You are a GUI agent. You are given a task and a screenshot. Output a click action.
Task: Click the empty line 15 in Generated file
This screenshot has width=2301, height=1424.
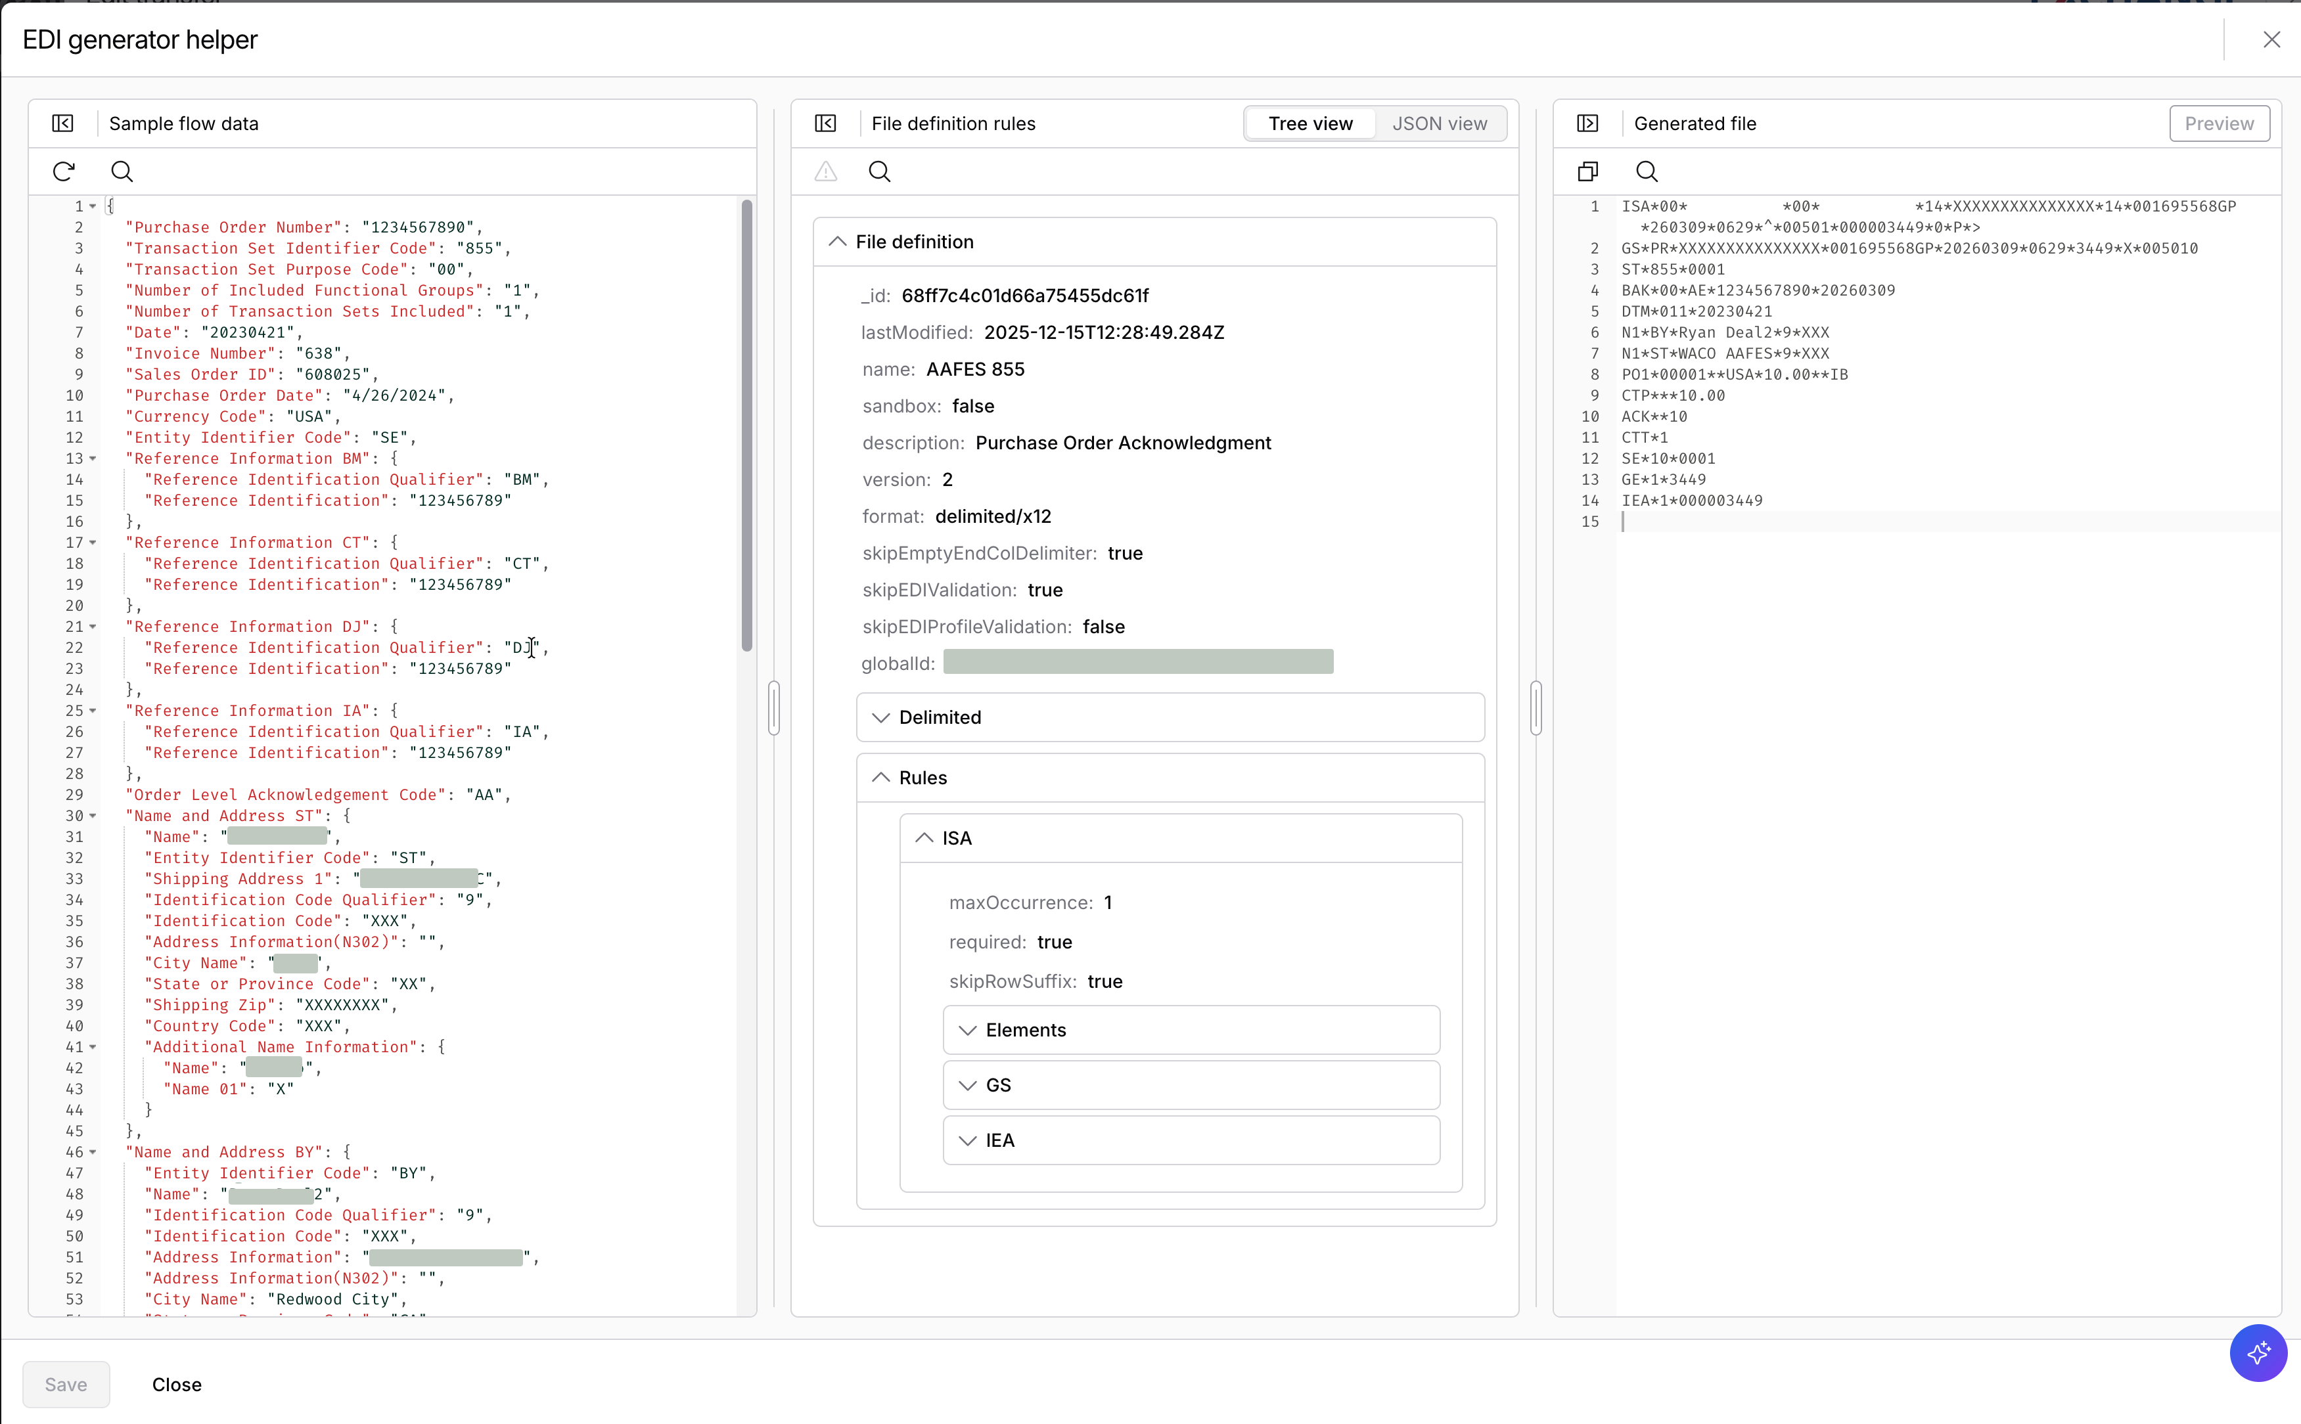pyautogui.click(x=1948, y=522)
